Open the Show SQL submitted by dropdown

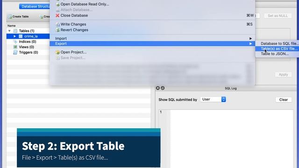pos(213,99)
